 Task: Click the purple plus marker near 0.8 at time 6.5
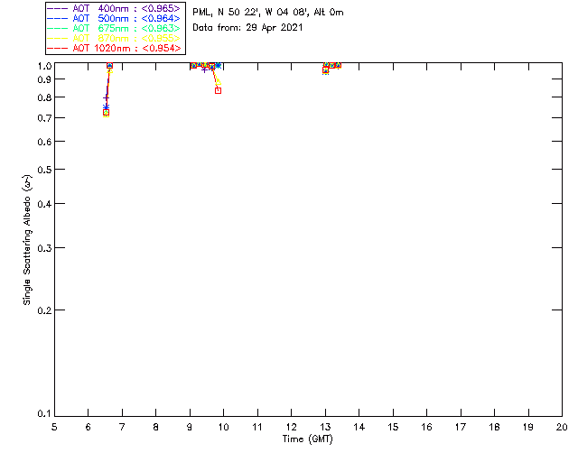[x=107, y=98]
